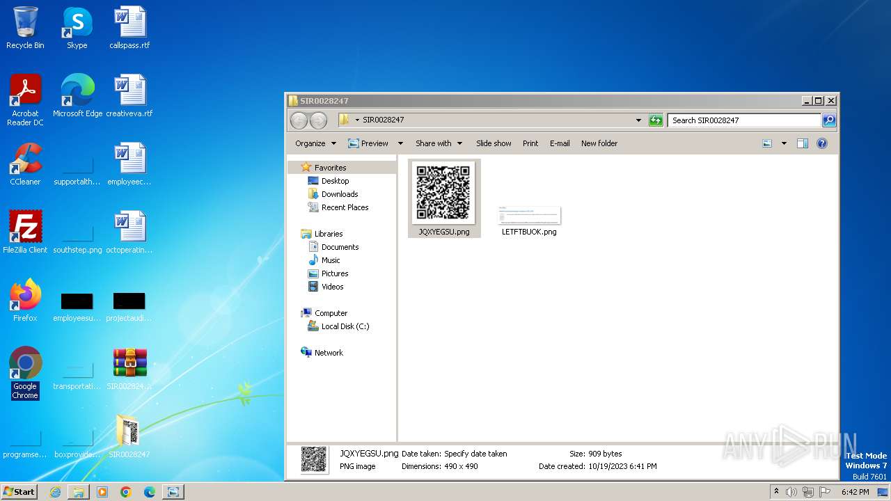This screenshot has width=891, height=501.
Task: Open Music library
Action: point(331,260)
